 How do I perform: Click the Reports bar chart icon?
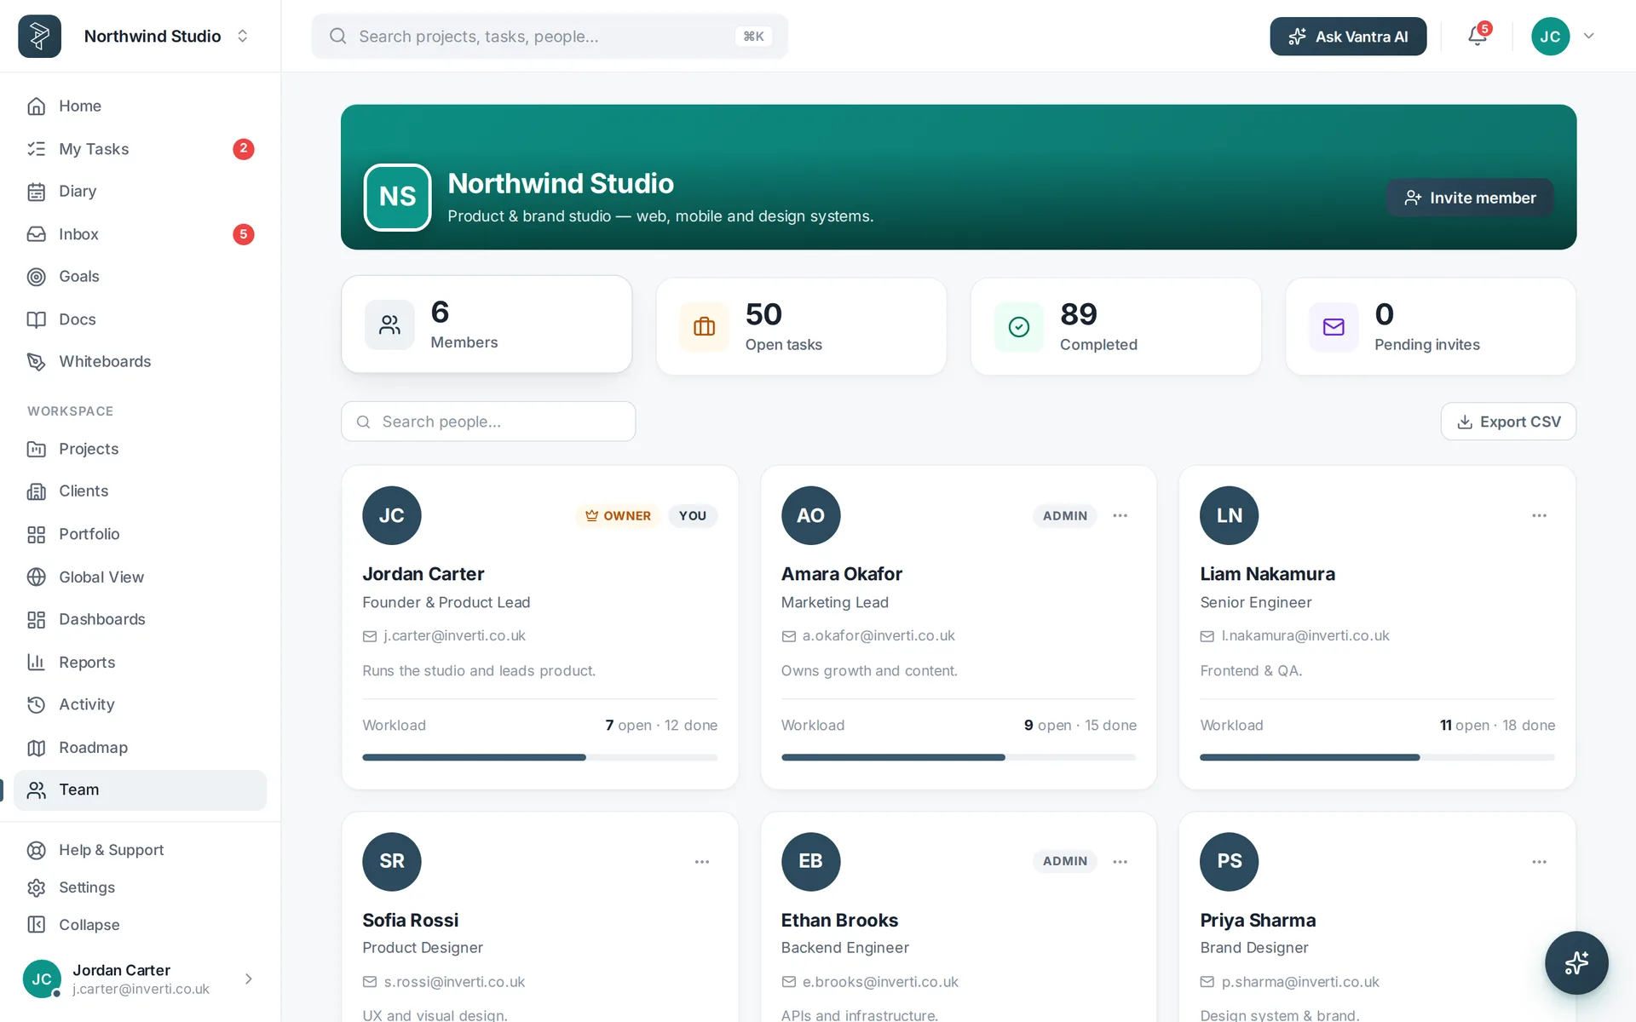tap(36, 662)
